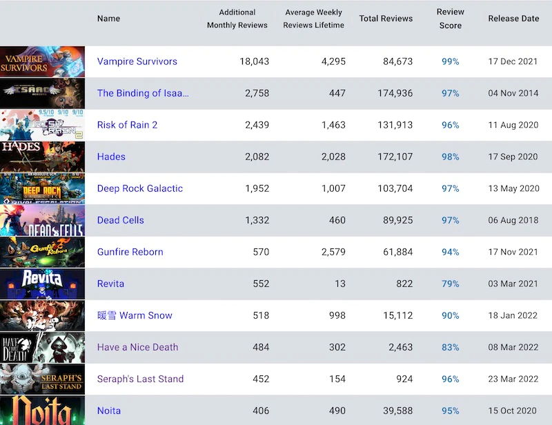The width and height of the screenshot is (552, 425).
Task: Select the Risk of Rain 2 thumbnail
Action: click(43, 126)
